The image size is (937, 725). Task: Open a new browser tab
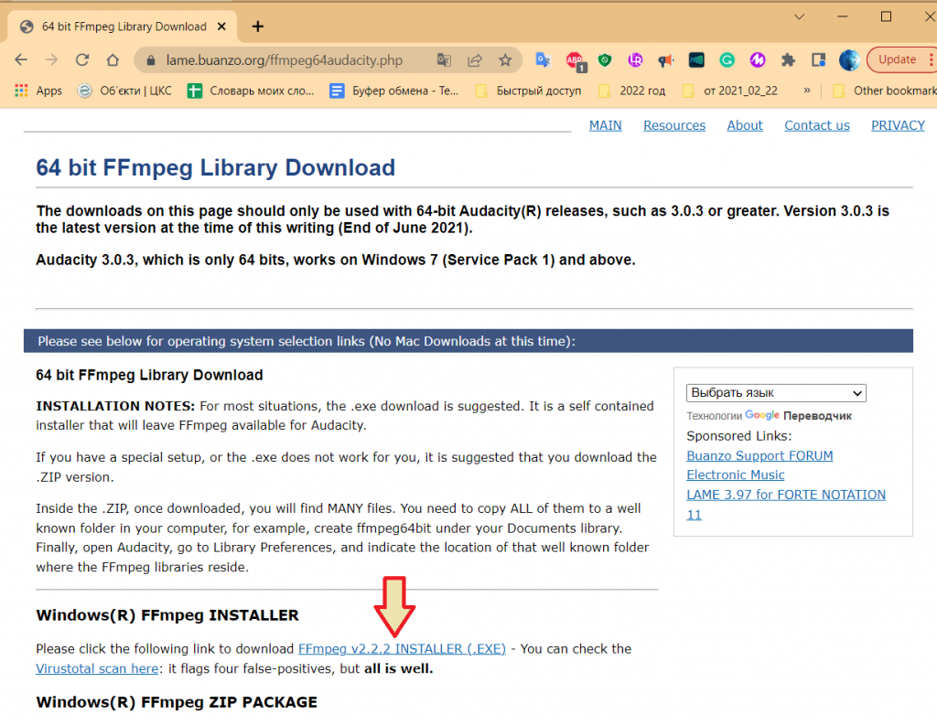tap(257, 27)
